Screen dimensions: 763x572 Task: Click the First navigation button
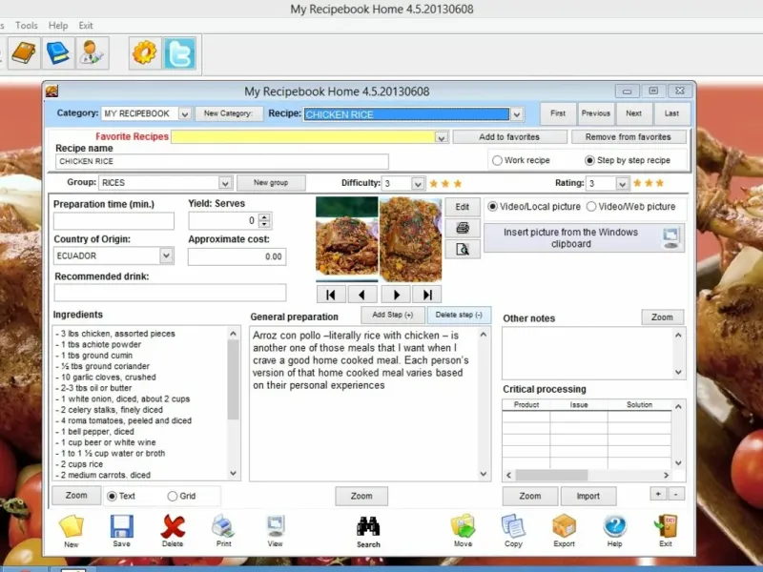[558, 113]
